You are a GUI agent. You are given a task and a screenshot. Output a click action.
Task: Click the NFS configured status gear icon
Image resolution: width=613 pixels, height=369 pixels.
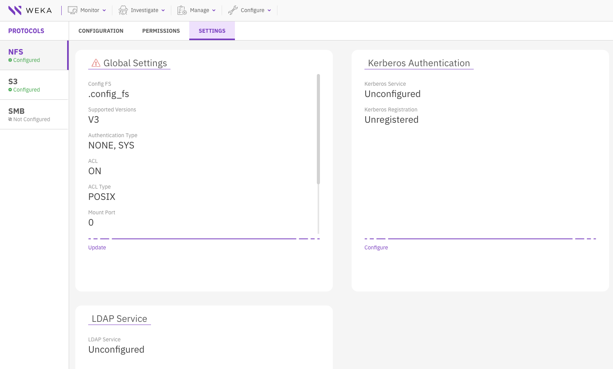[10, 60]
